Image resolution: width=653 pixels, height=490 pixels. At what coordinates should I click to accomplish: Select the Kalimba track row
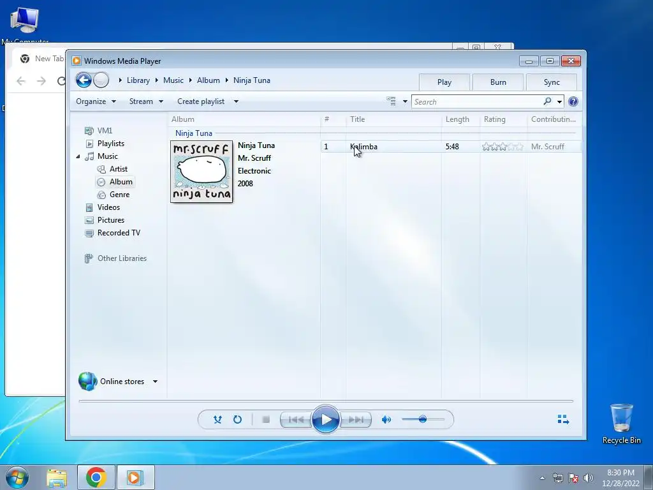pyautogui.click(x=451, y=147)
